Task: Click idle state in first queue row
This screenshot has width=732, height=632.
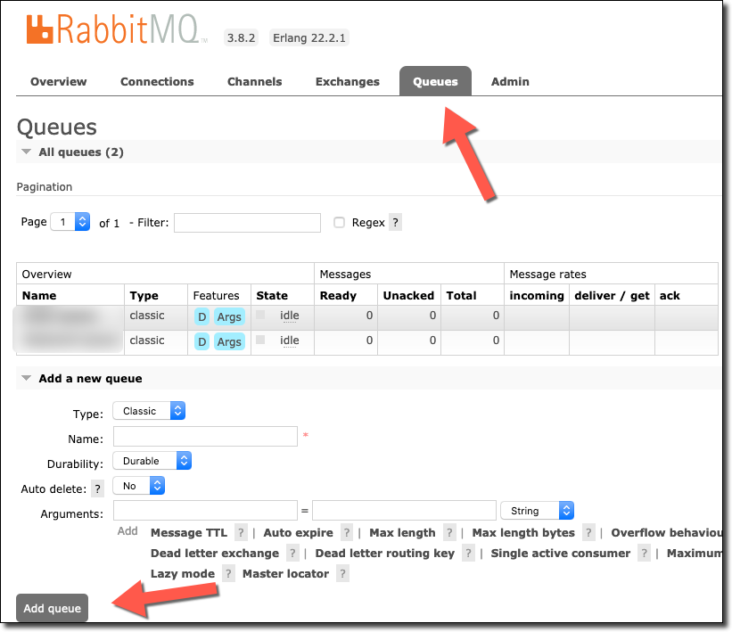Action: [x=290, y=316]
